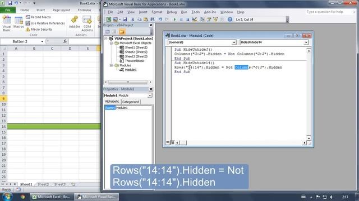Click Insert UserForm icon in VBA toolbar
The image size is (359, 201).
pos(115,20)
